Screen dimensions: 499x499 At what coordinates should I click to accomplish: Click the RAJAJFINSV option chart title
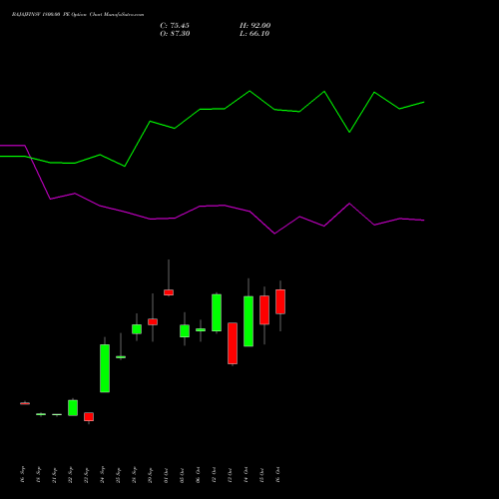tap(78, 15)
